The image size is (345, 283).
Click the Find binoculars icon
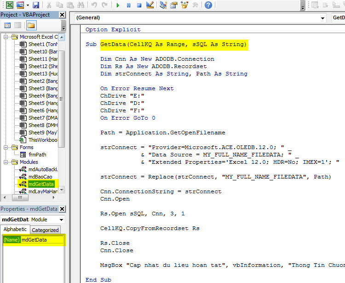click(x=81, y=5)
